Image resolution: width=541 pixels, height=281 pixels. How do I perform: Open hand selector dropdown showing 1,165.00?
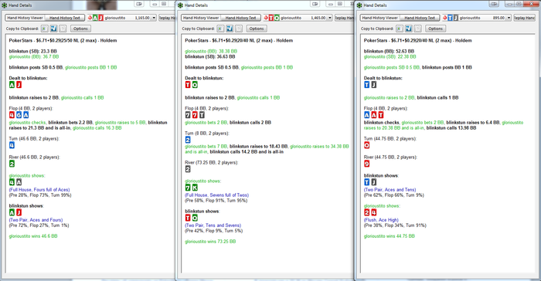(154, 18)
